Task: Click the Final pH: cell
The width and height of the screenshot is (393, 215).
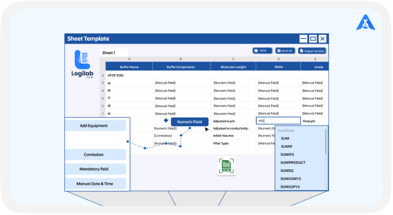Action: (314, 121)
